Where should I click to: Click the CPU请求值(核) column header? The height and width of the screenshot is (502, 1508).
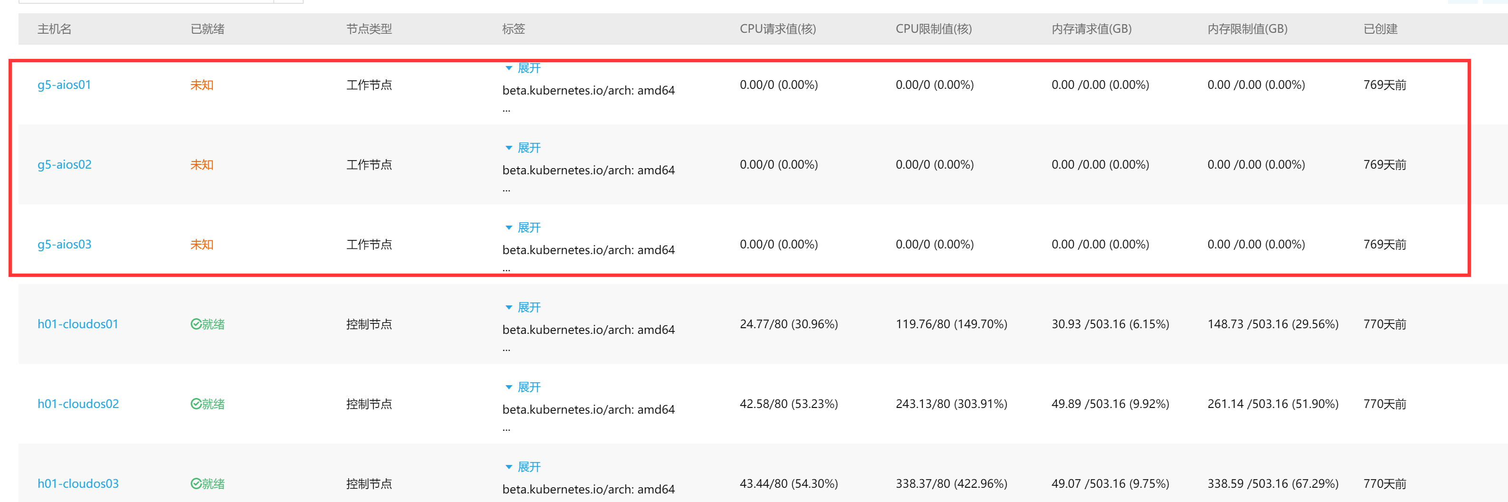coord(778,29)
